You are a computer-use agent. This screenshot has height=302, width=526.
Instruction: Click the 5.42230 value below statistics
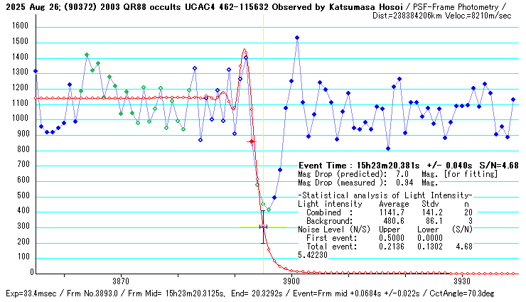click(x=313, y=254)
